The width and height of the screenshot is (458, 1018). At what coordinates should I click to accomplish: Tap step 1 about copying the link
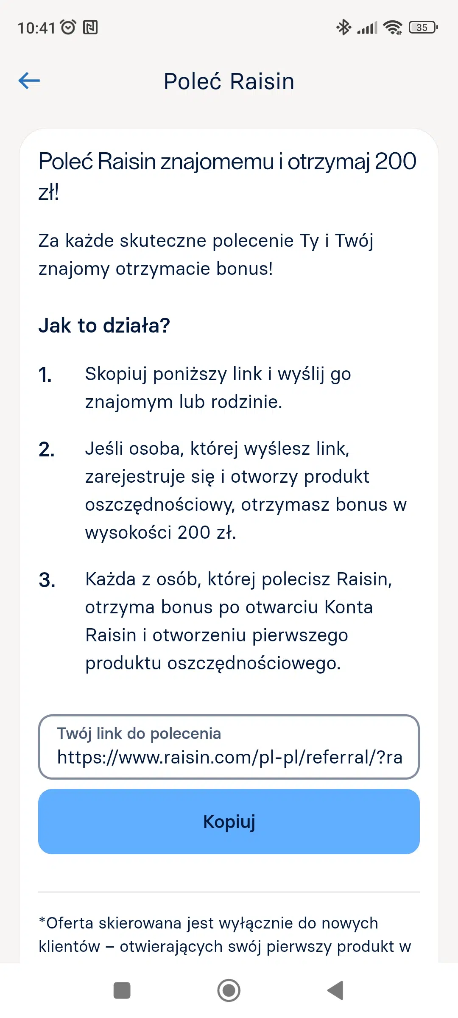click(218, 388)
